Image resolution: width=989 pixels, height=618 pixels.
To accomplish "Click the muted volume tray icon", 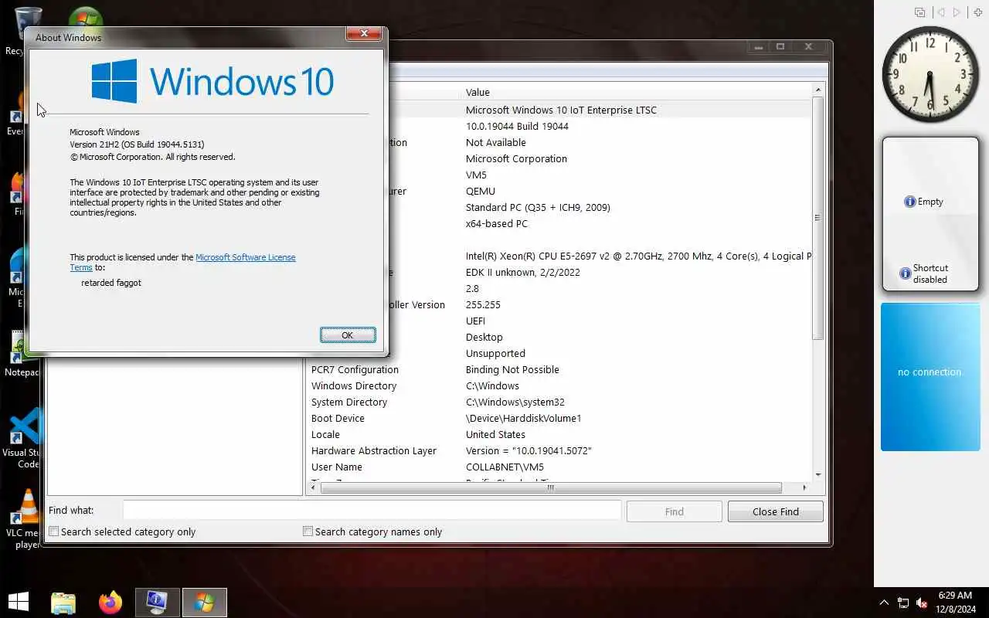I will click(921, 603).
